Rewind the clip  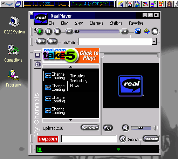[x=69, y=31]
